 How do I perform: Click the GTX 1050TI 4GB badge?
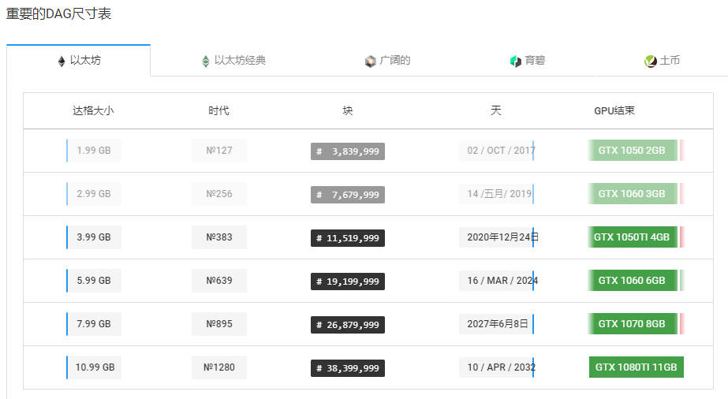[x=632, y=237]
